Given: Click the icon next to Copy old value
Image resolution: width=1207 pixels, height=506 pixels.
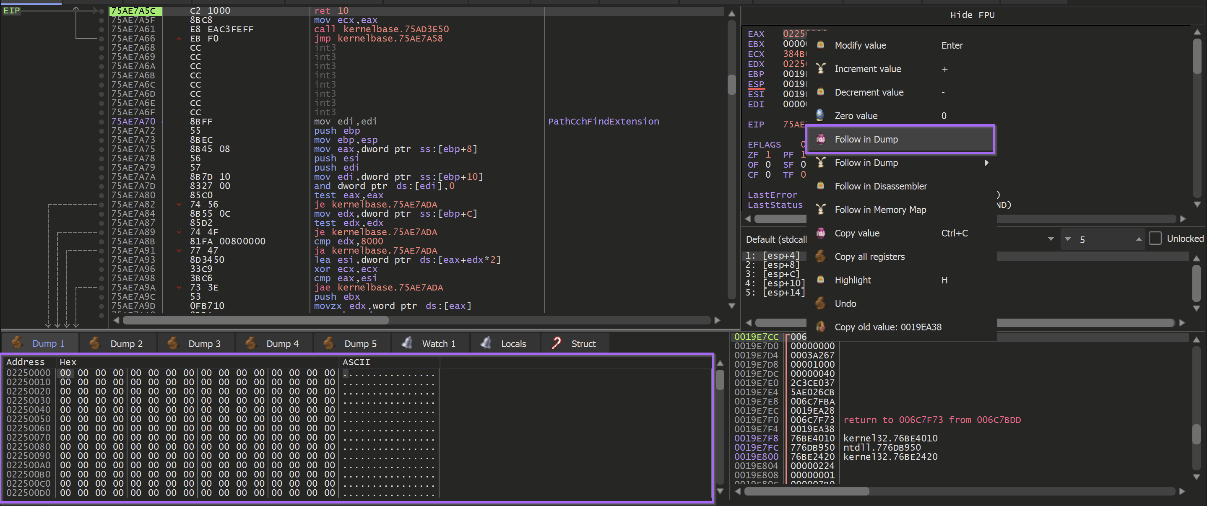Looking at the screenshot, I should [x=820, y=327].
